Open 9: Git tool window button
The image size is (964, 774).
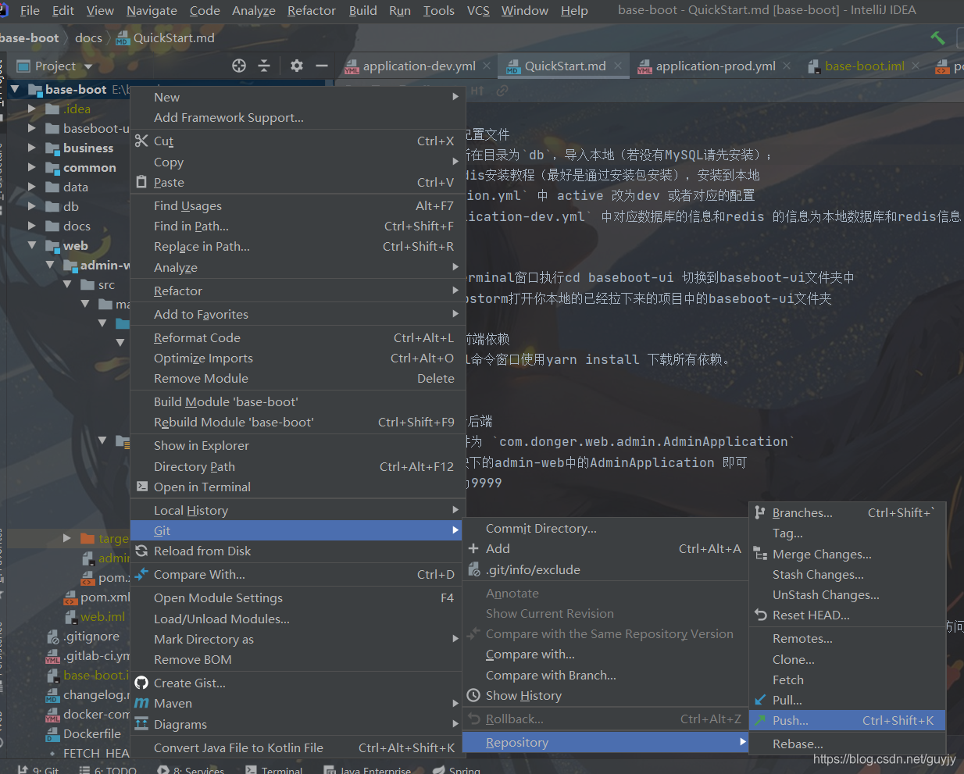tap(37, 770)
